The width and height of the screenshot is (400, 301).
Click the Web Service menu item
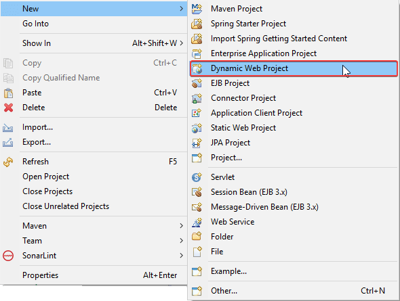point(294,222)
